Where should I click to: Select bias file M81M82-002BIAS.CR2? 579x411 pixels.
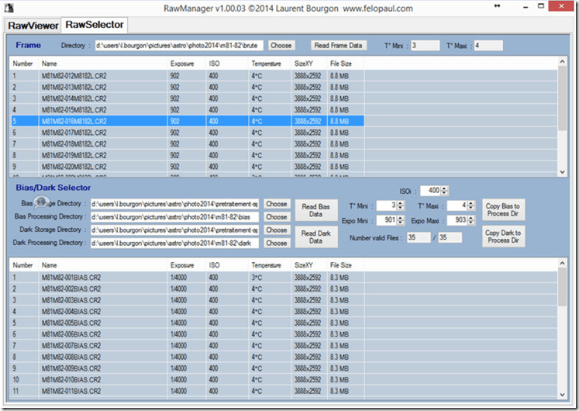187,288
